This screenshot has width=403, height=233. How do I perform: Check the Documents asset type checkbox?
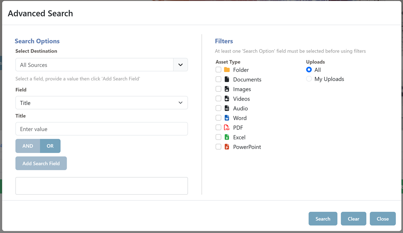(218, 79)
